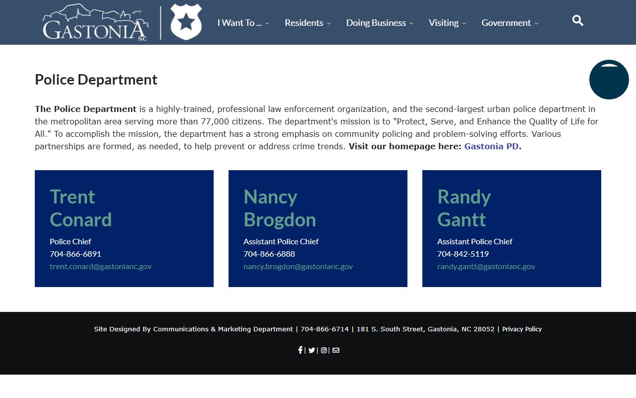Open the Doing Business dropdown
The width and height of the screenshot is (636, 398).
[379, 23]
